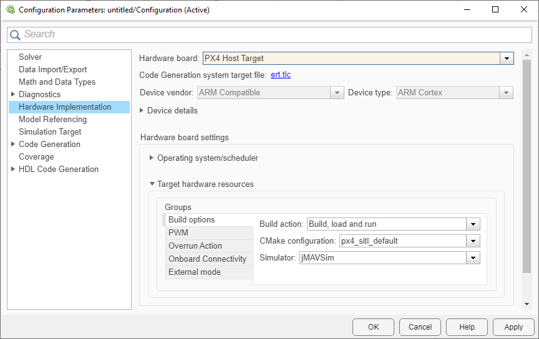Expand the HDL Code Generation node
This screenshot has width=539, height=339.
(13, 169)
